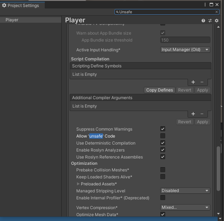The height and width of the screenshot is (221, 224).
Task: Click the search magnifier icon
Action: (117, 12)
